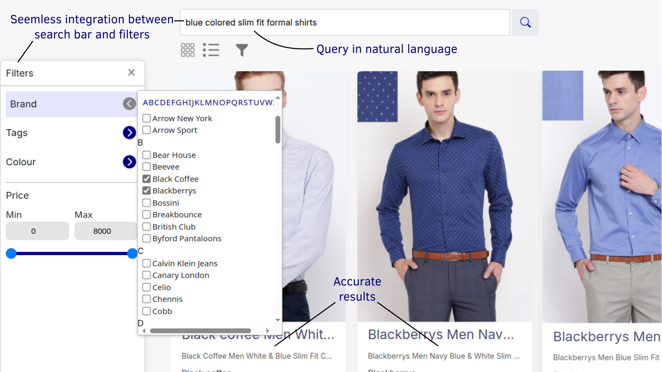Uncheck the Blackberrys brand
This screenshot has height=372, width=662.
(x=146, y=191)
